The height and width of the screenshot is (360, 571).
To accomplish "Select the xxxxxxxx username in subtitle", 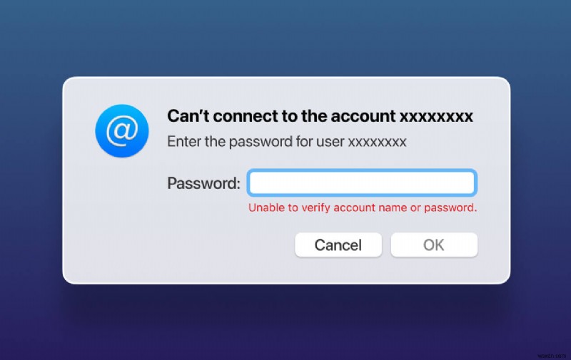I will coord(378,142).
